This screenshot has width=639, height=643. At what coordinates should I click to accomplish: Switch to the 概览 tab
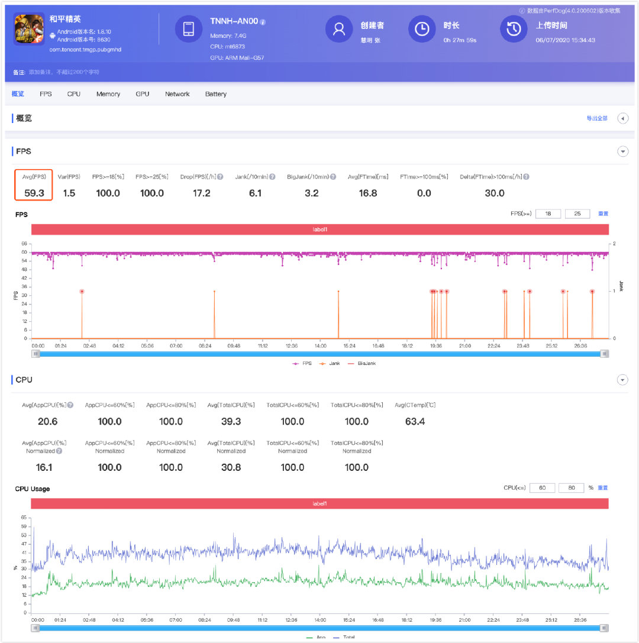point(18,94)
